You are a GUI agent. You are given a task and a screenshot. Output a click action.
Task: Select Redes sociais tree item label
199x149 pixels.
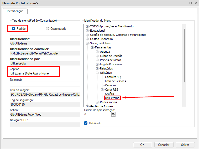108,102
